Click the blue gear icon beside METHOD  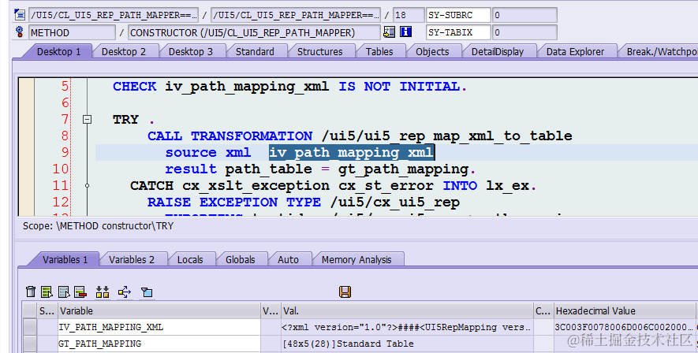20,32
